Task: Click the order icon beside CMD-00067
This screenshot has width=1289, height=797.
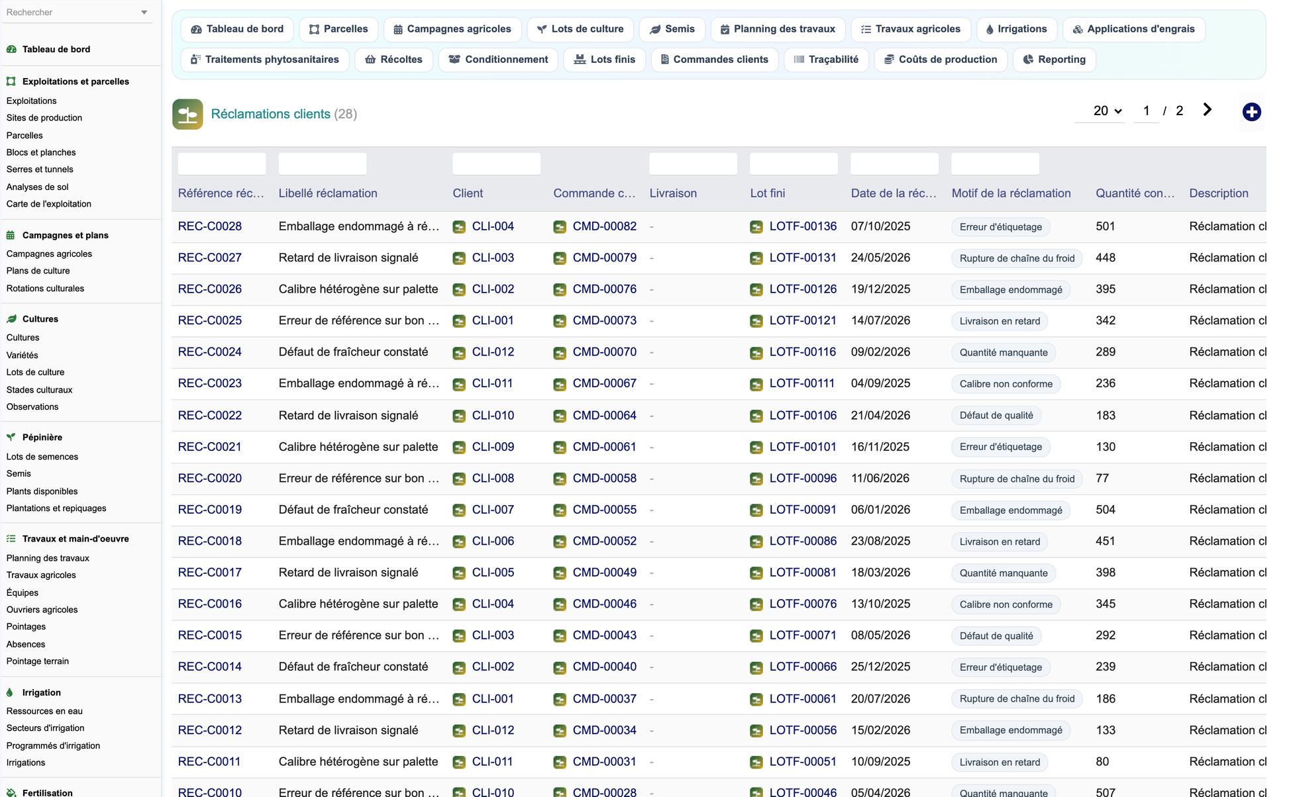Action: pos(560,384)
